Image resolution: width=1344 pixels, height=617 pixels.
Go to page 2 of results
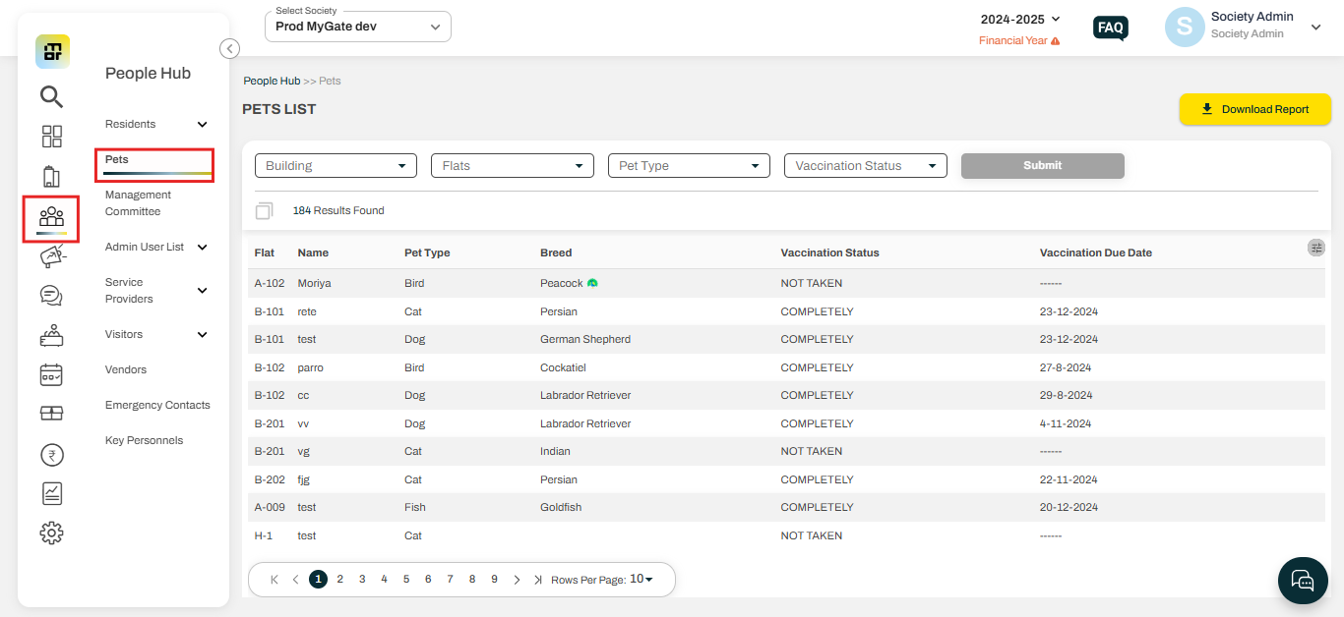[340, 580]
